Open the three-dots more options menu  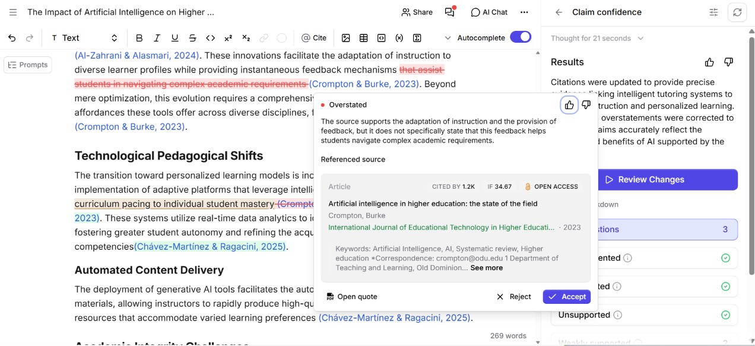point(524,12)
